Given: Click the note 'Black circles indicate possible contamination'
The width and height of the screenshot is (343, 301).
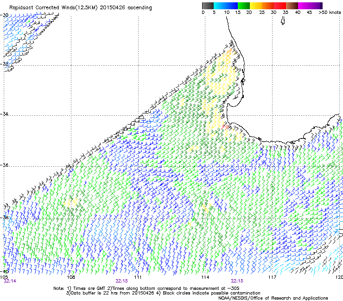Looking at the screenshot, I should (211, 293).
